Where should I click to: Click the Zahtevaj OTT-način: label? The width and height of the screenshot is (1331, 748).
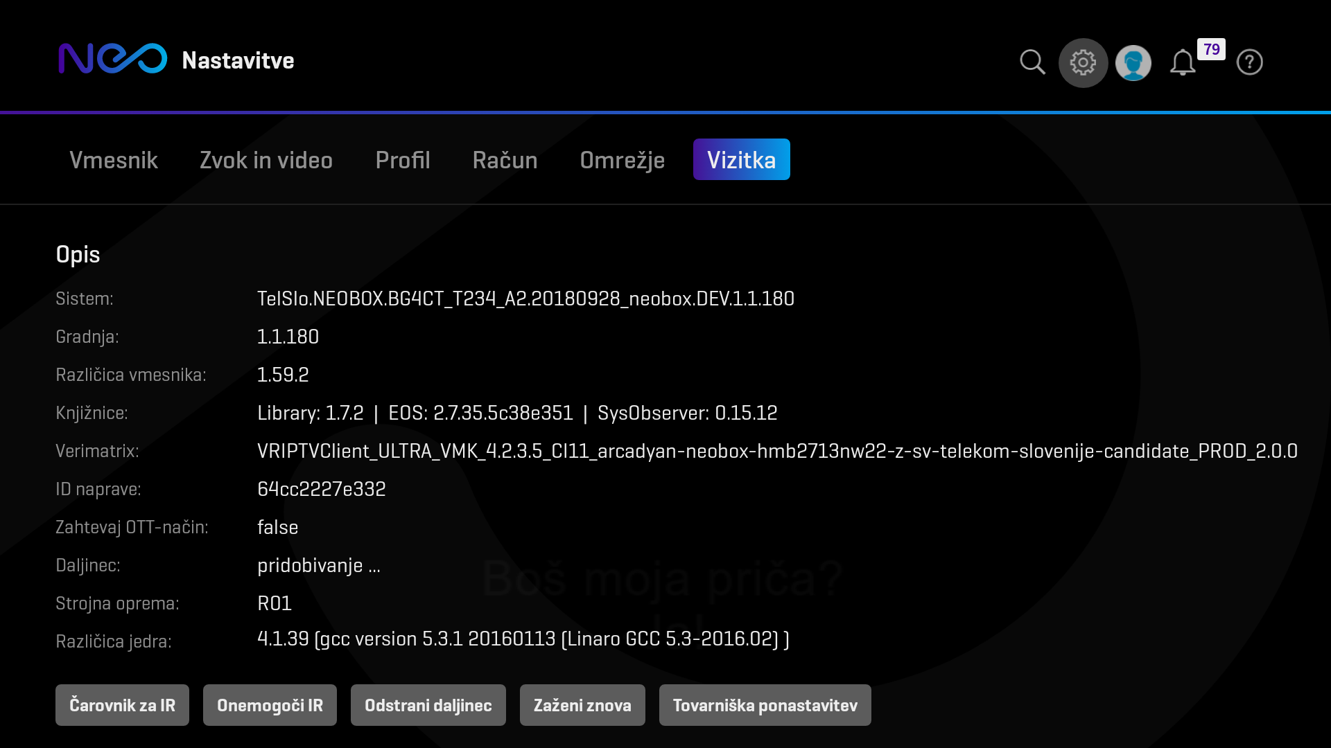coord(132,527)
